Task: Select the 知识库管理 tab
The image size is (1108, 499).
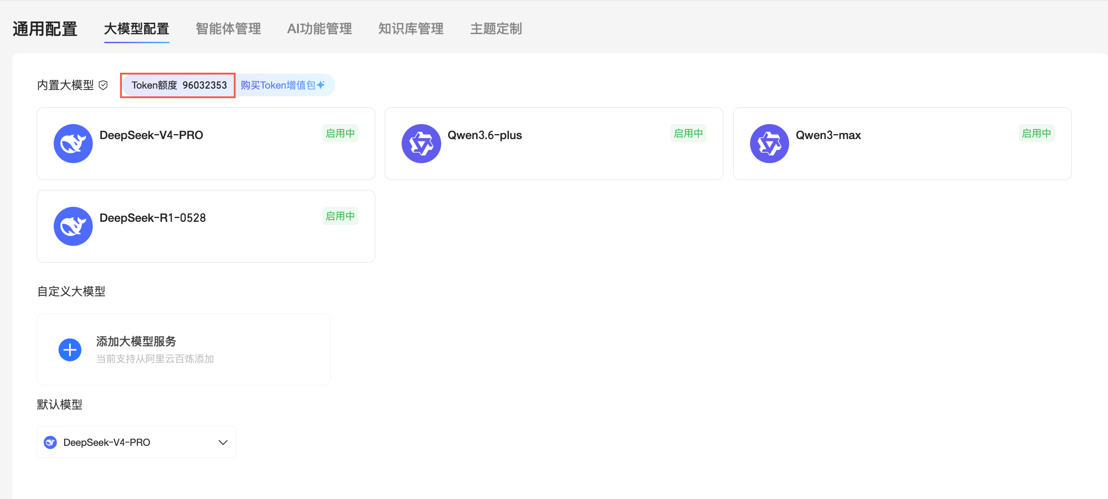Action: (411, 29)
